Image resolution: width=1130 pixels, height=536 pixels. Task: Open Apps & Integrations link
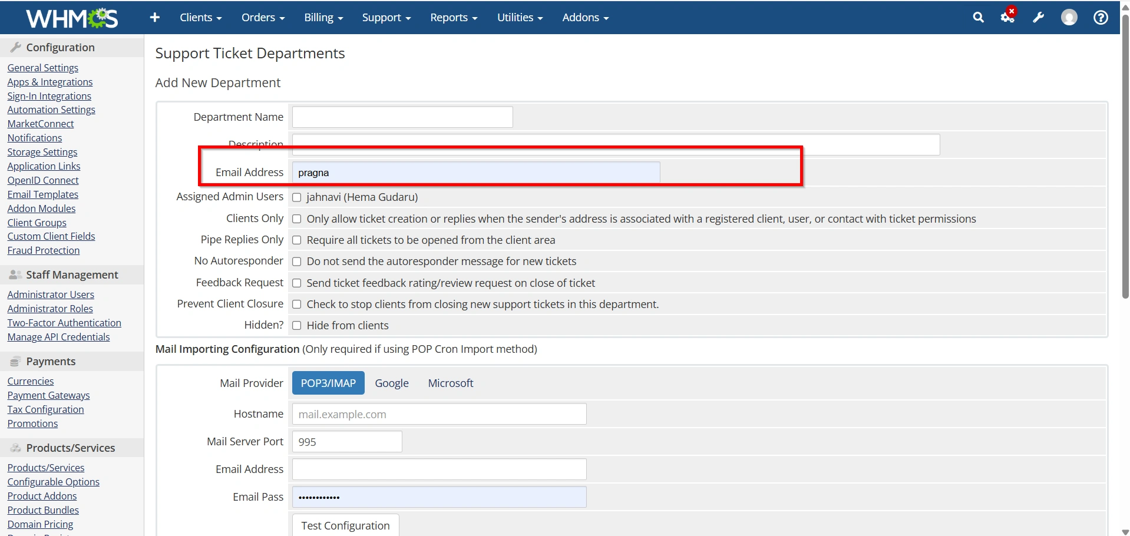50,82
